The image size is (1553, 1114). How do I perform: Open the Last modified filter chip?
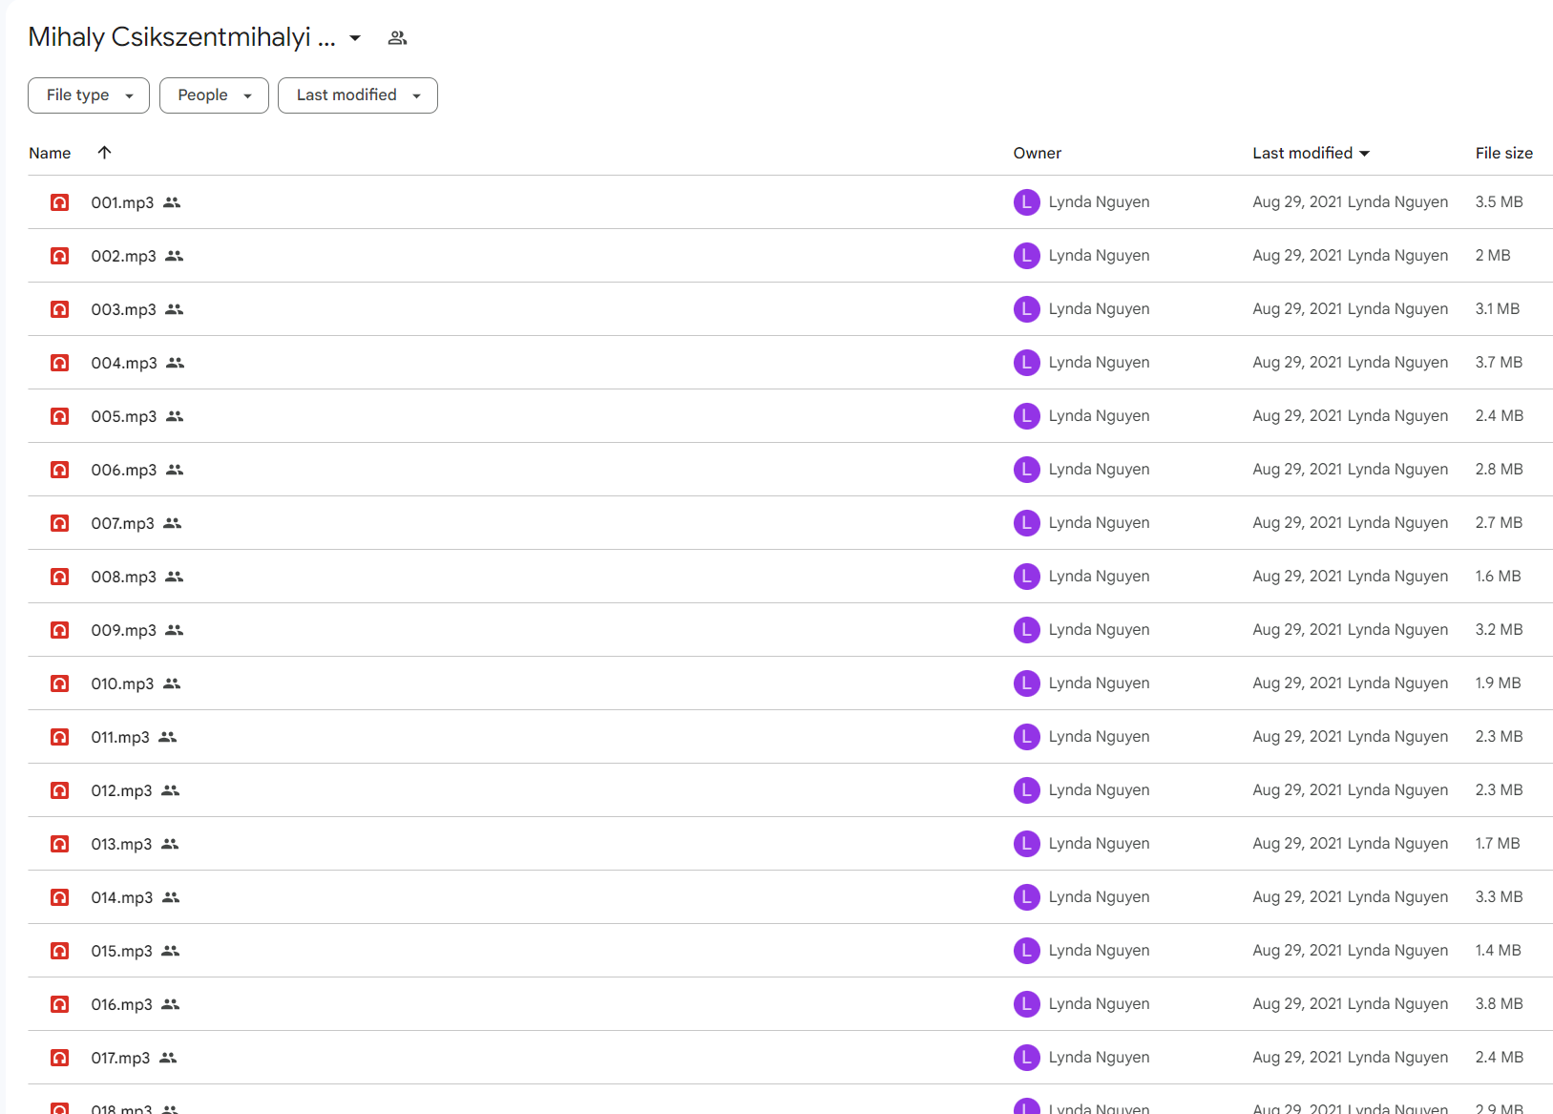(x=358, y=95)
